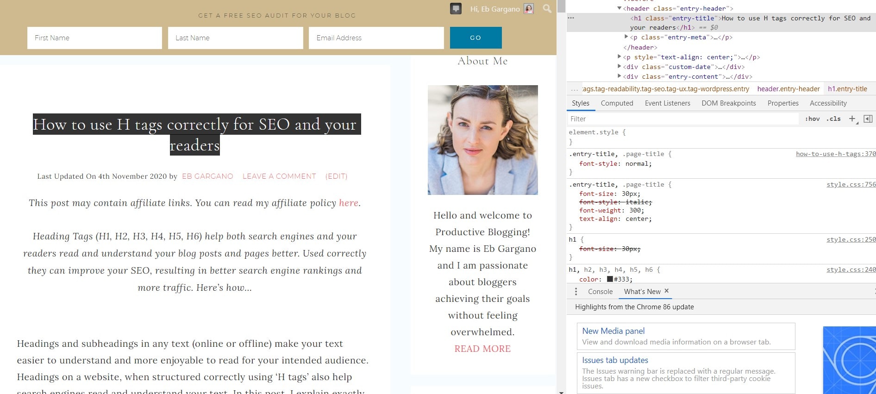Expand the p entry-meta node
Viewport: 876px width, 394px height.
626,37
